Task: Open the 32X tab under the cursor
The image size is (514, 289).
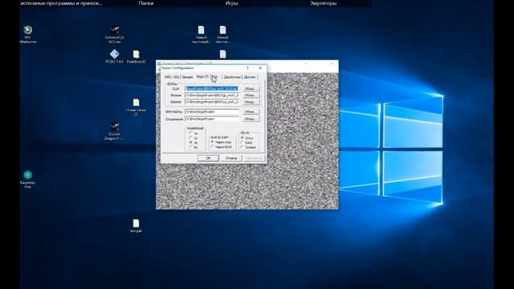Action: click(x=215, y=77)
